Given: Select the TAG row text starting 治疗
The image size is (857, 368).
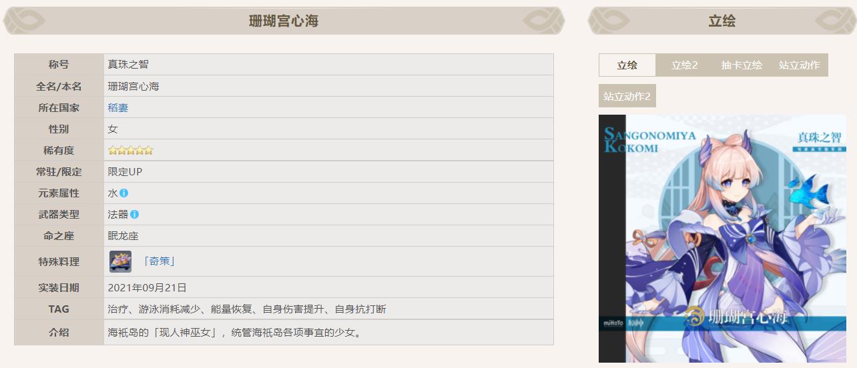Looking at the screenshot, I should 247,309.
